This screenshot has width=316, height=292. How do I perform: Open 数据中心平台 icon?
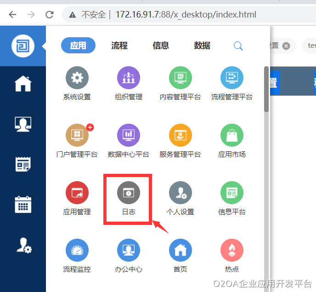[x=128, y=136]
